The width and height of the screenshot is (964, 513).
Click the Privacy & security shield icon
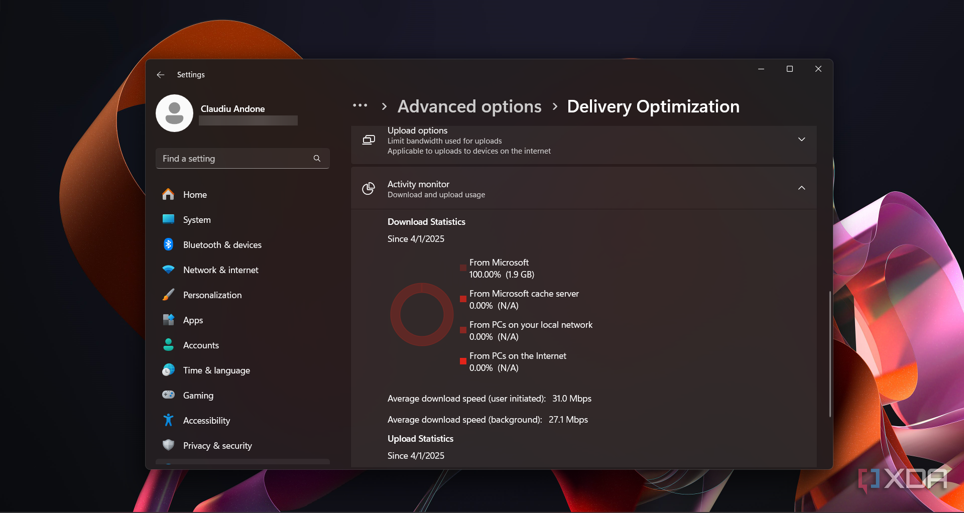tap(168, 445)
